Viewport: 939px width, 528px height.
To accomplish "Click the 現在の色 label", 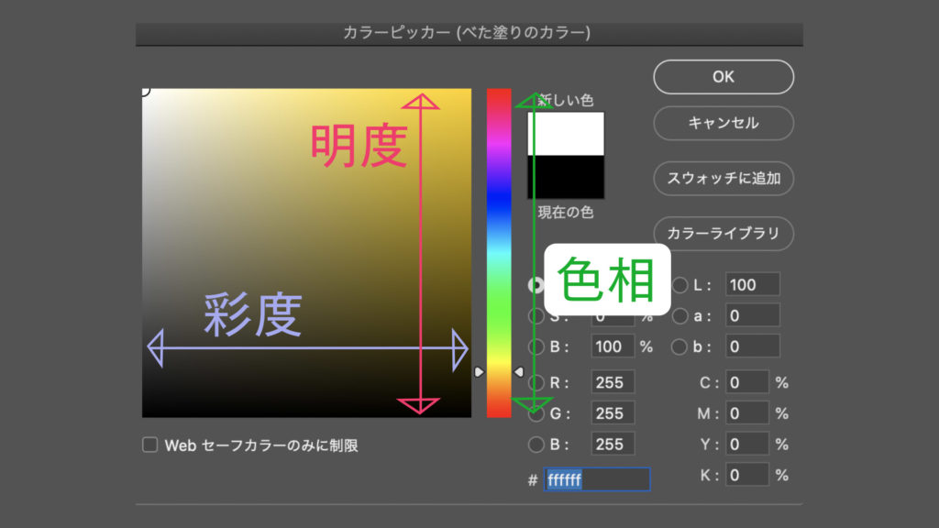I will (565, 213).
